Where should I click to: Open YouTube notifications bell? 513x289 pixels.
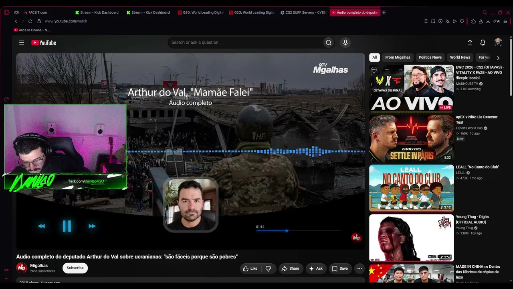pos(483,43)
